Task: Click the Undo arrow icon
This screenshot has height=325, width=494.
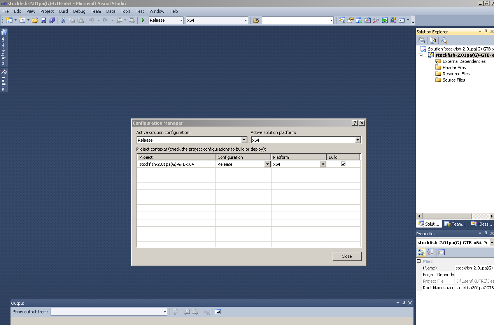Action: pos(92,20)
